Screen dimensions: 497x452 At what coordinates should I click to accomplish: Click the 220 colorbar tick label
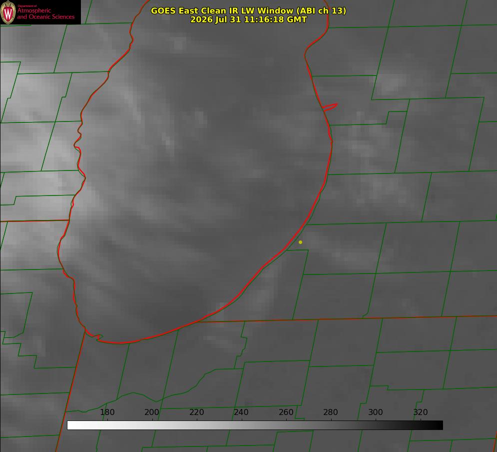coord(196,412)
